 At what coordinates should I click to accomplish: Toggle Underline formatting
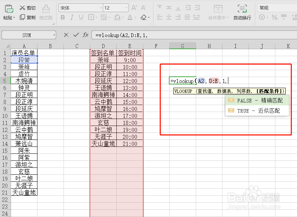point(81,17)
